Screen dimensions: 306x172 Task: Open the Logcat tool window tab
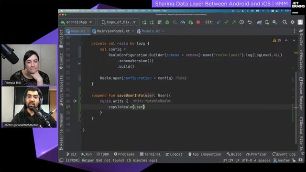(x=174, y=154)
